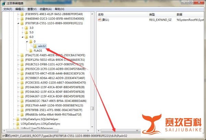The width and height of the screenshot is (206, 140).
Task: Expand the {F44EB940-D2C3-11D0...} key
Action: click(18, 19)
